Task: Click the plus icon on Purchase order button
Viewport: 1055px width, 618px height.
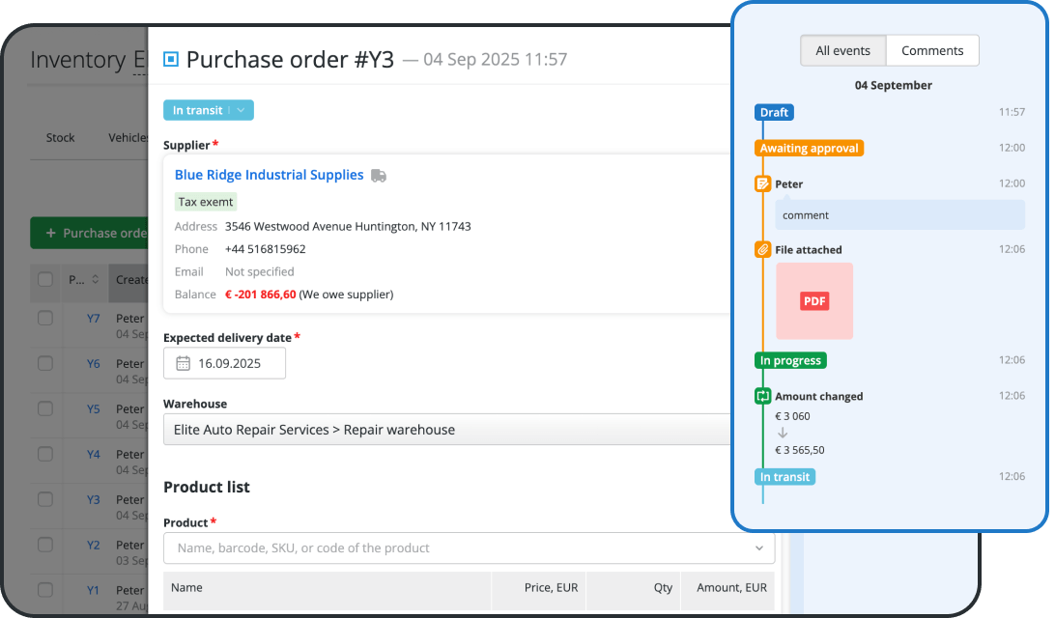Action: [x=51, y=233]
